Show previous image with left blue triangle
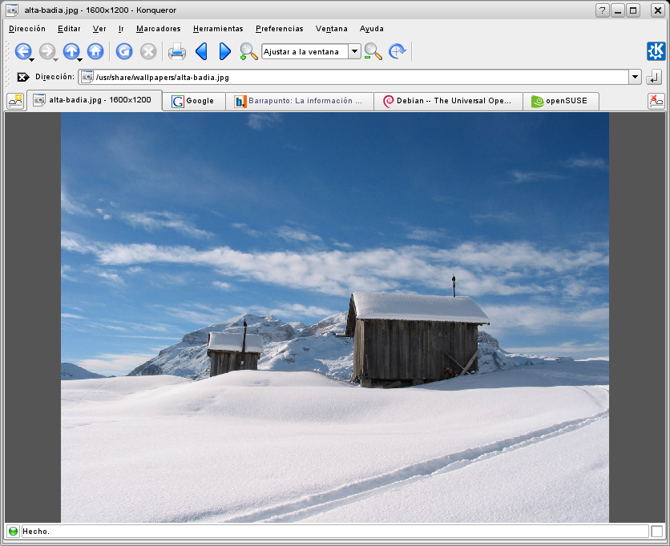The height and width of the screenshot is (546, 670). (x=201, y=52)
